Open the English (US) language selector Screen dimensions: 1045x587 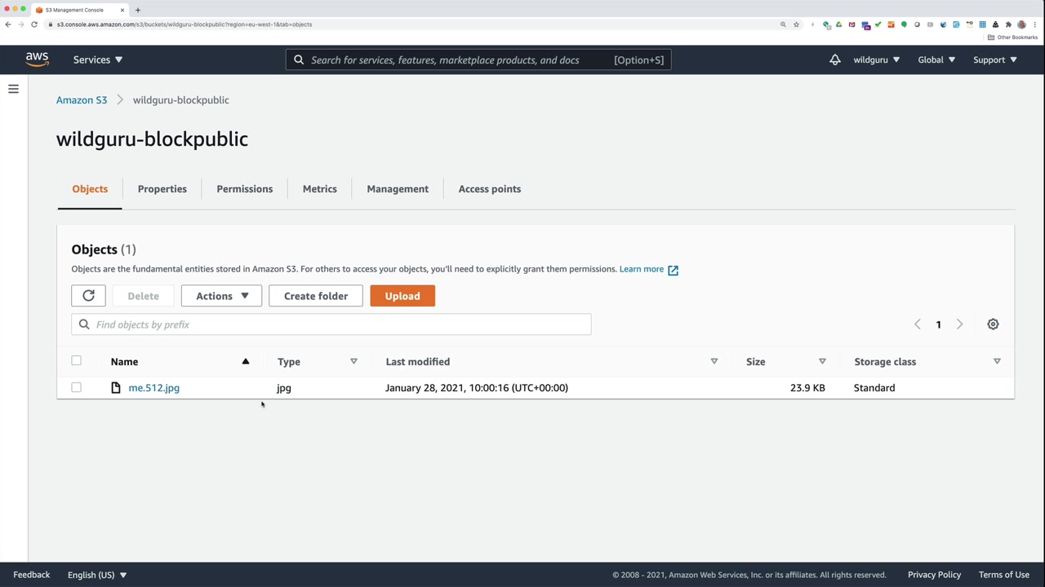(97, 575)
